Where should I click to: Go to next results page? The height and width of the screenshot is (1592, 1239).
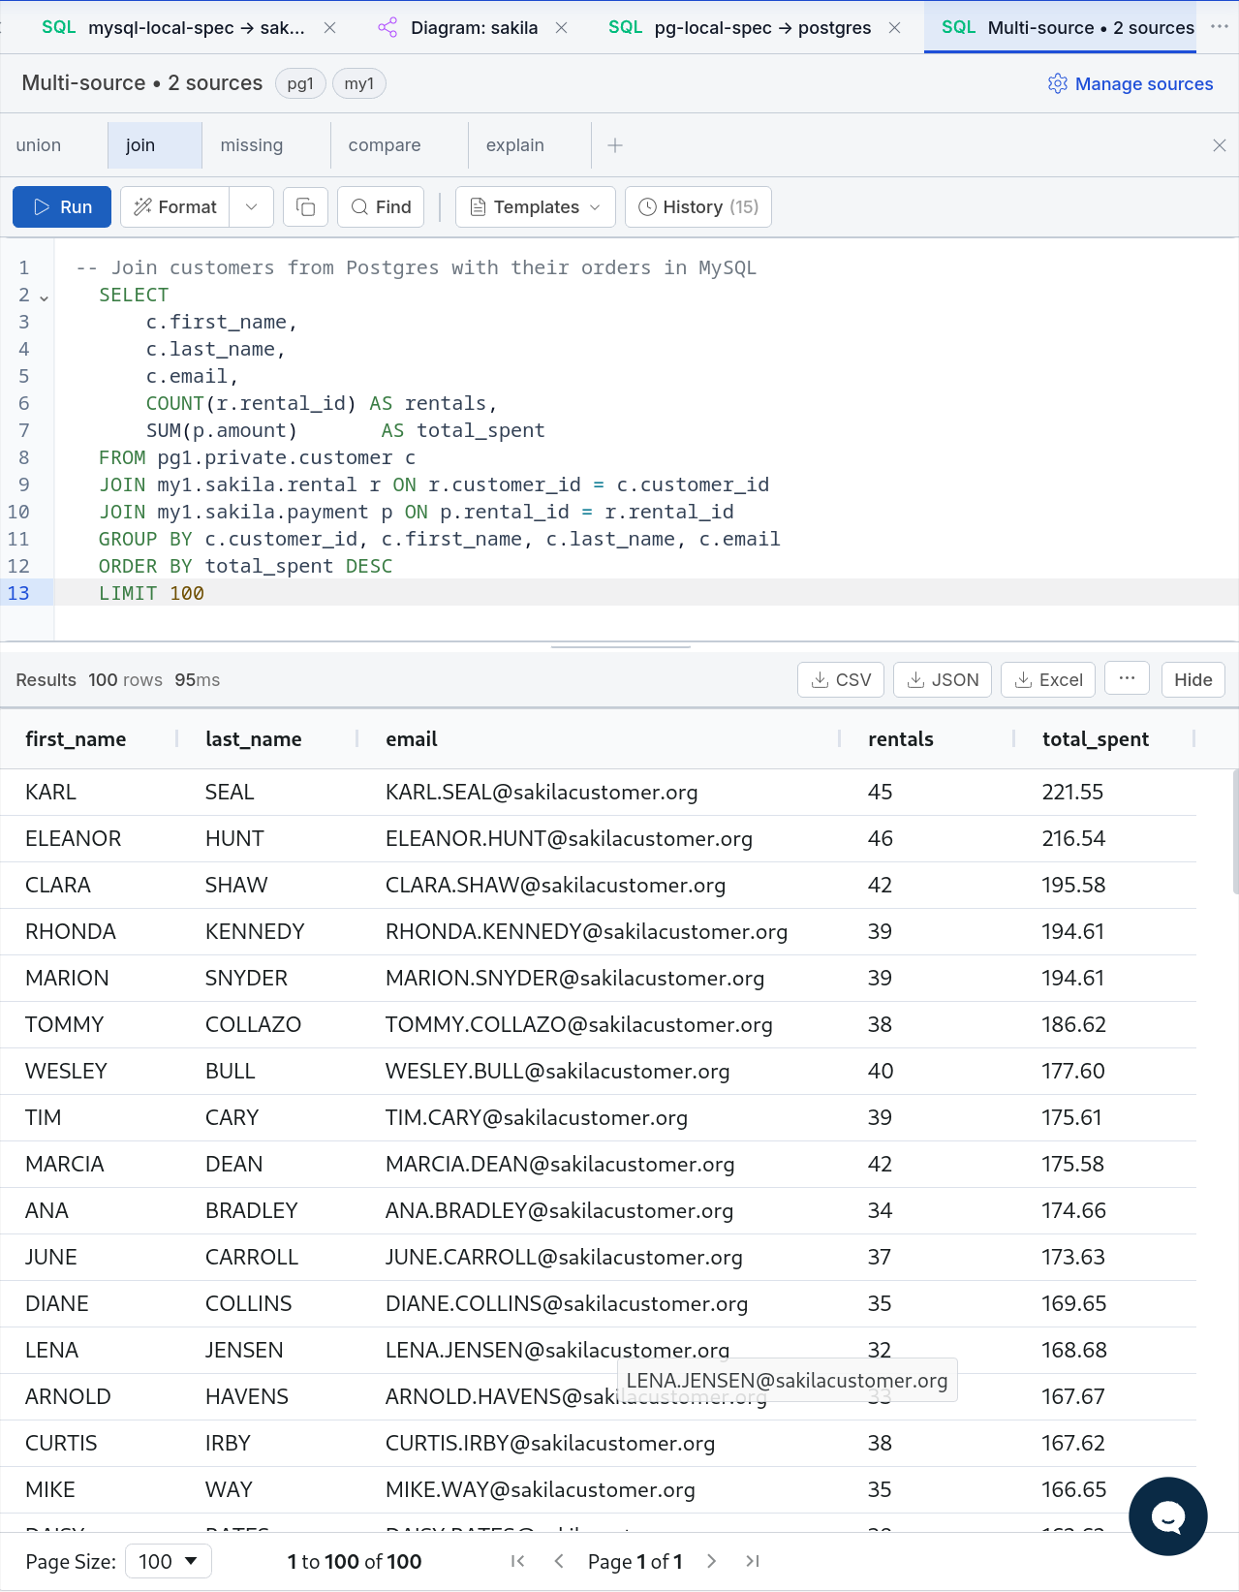(712, 1561)
